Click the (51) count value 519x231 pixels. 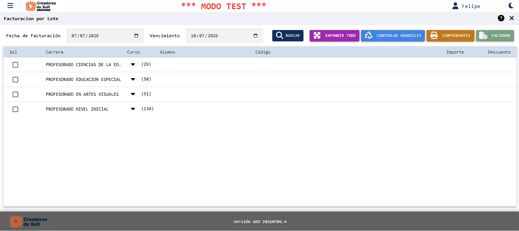pos(146,94)
